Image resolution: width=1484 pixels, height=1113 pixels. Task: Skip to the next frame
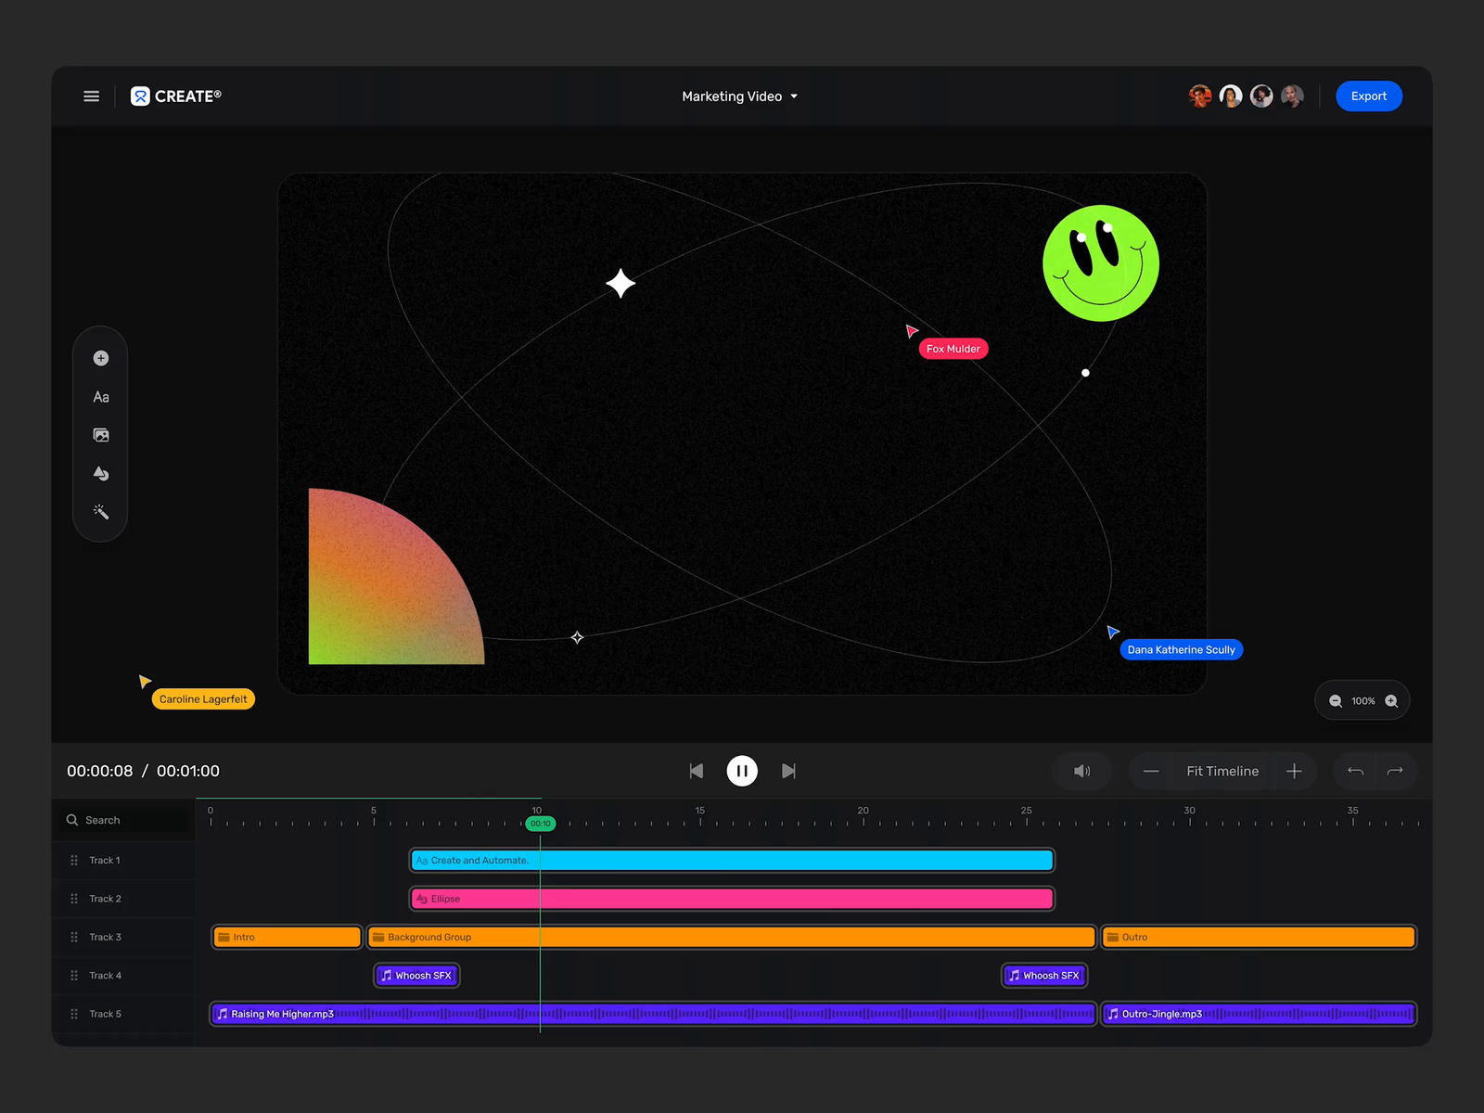(789, 771)
